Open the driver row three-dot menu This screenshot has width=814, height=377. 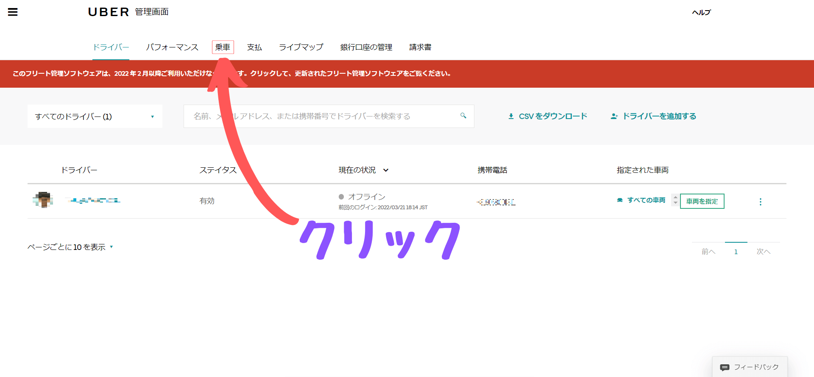point(760,202)
